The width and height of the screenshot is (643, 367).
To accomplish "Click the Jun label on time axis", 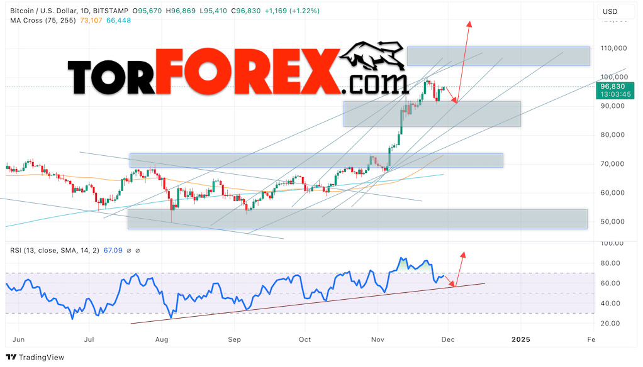I will pos(18,339).
